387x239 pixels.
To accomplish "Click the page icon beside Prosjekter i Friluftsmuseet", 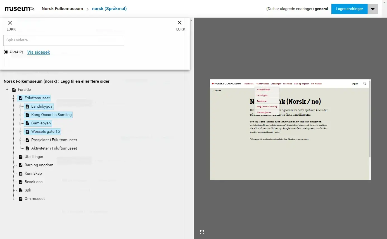I will coord(27,140).
